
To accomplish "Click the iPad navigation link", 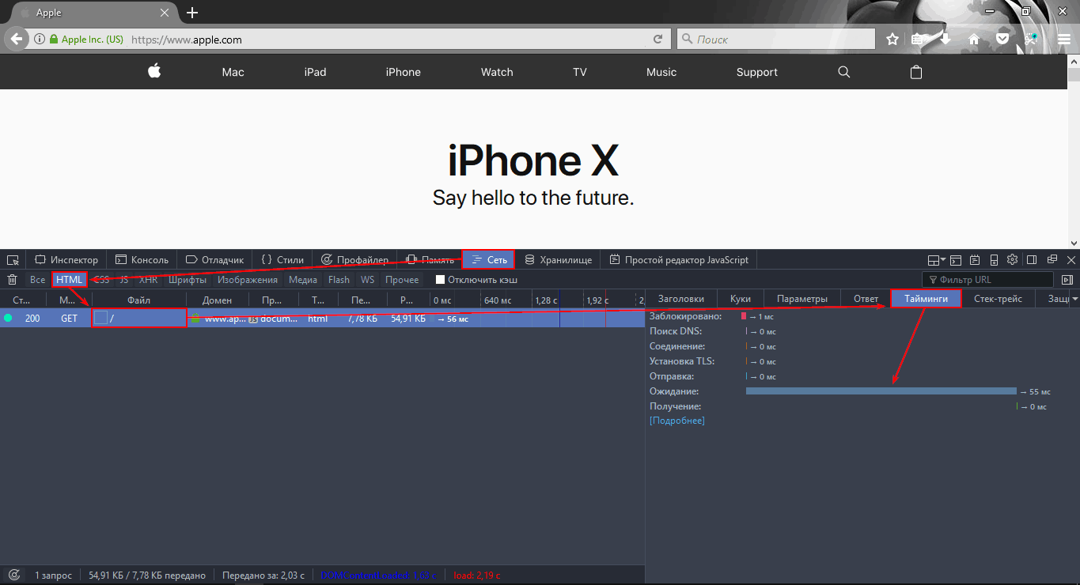I will click(315, 72).
